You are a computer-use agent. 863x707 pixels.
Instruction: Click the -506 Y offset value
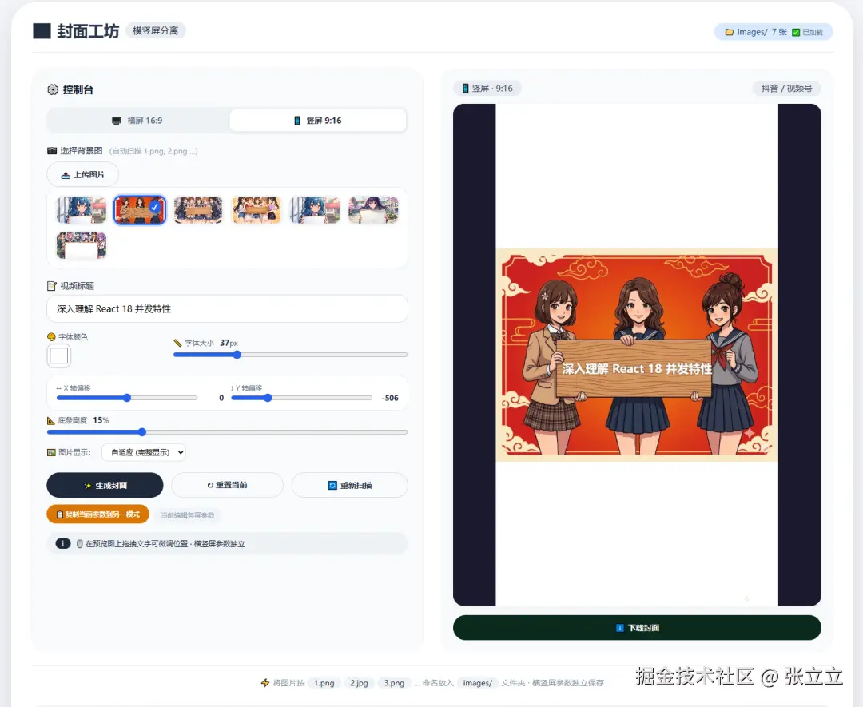pos(390,398)
